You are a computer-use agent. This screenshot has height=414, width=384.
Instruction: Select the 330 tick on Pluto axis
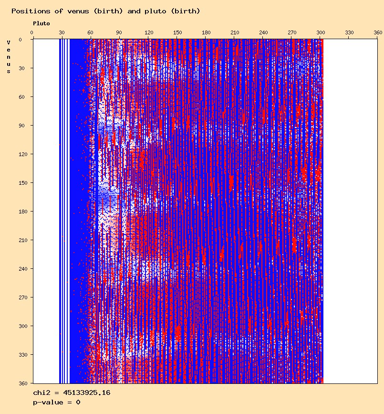click(x=349, y=32)
